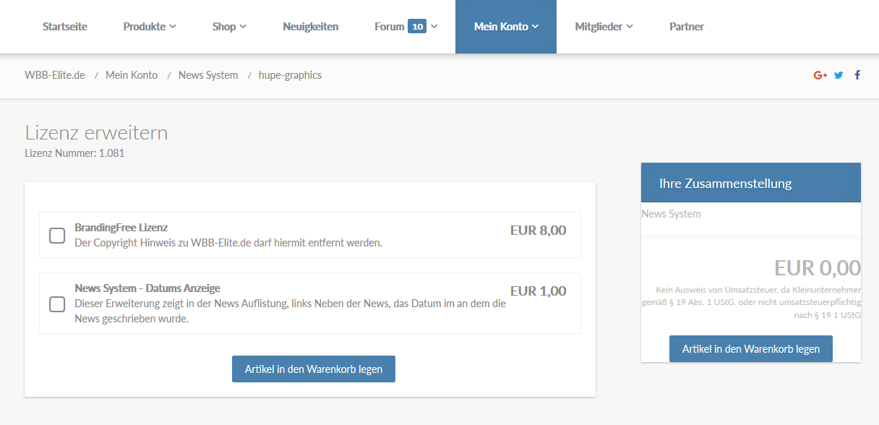This screenshot has height=425, width=879.
Task: Click the Facebook share icon
Action: pos(857,75)
